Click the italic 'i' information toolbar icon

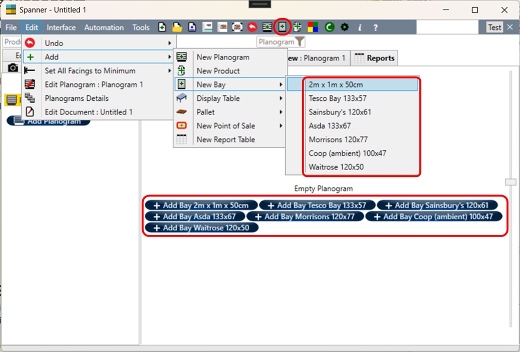360,27
